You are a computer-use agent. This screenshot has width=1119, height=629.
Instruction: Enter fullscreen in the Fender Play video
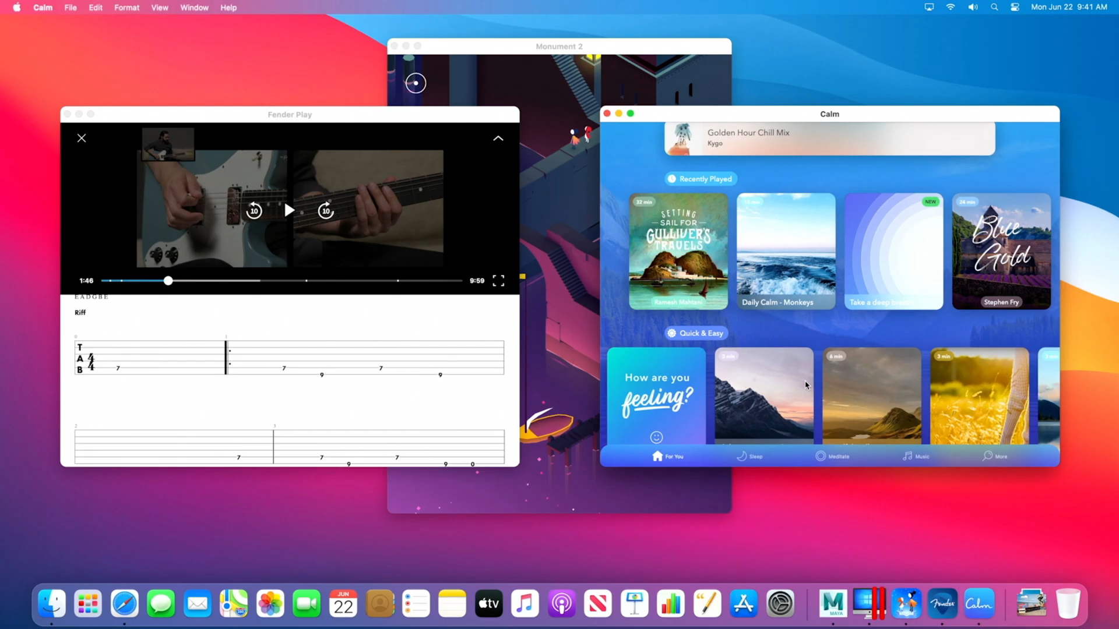pyautogui.click(x=498, y=281)
